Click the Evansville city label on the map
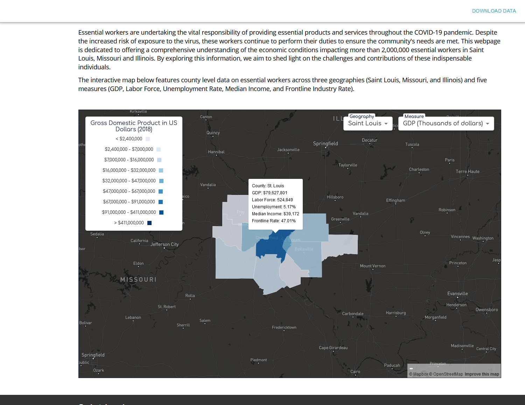 click(457, 294)
